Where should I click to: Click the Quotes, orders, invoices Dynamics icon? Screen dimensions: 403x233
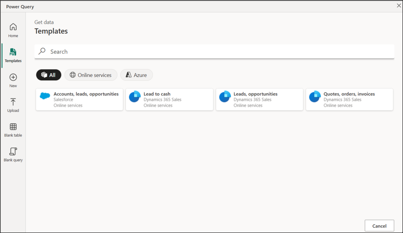click(315, 97)
